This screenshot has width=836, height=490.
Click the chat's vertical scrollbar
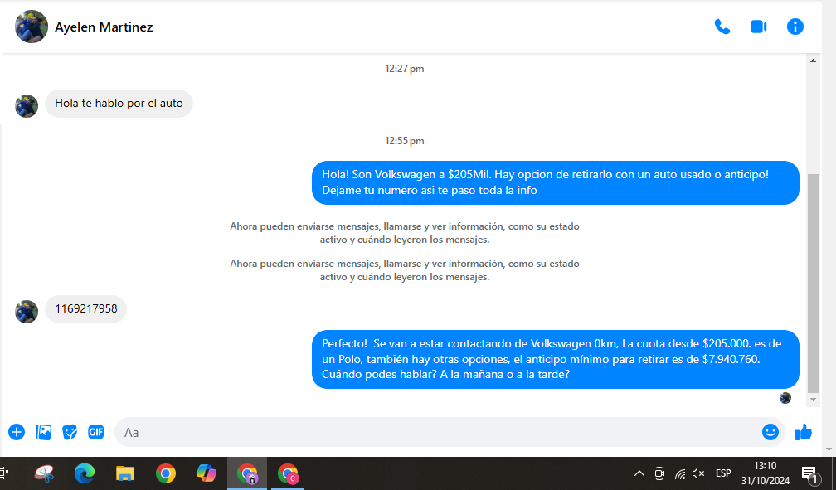tap(814, 282)
